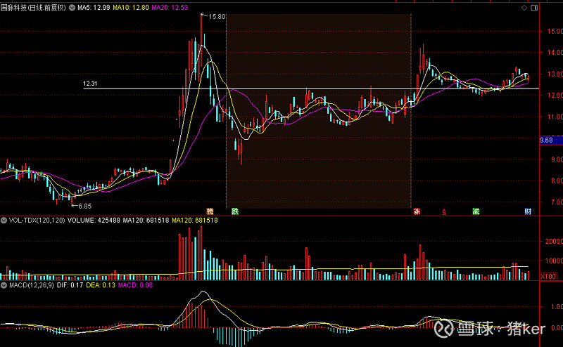Click the 国脉科技(日线.前复权) chart title

point(33,8)
